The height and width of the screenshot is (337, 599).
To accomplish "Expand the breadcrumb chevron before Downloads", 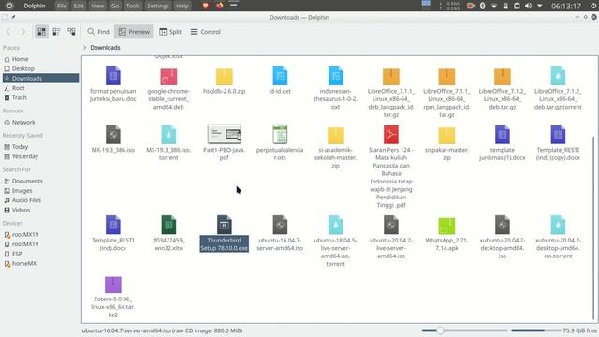I will 85,48.
